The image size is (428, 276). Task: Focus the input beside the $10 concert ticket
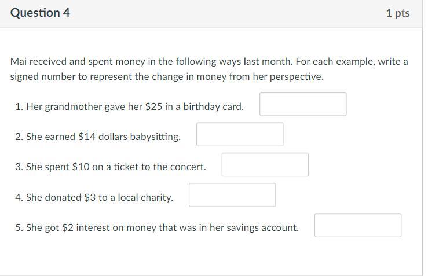click(x=265, y=165)
